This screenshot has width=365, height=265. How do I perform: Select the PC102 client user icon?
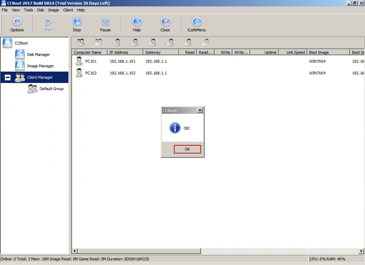point(79,73)
